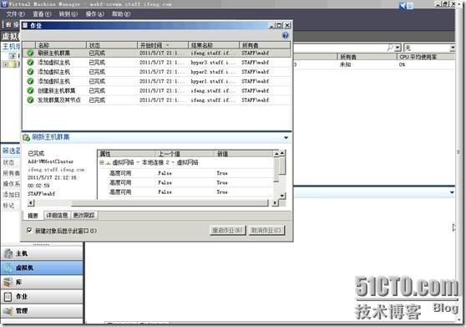Sort jobs by 所有者 column in 作业 dialog
The width and height of the screenshot is (466, 327).
(265, 45)
